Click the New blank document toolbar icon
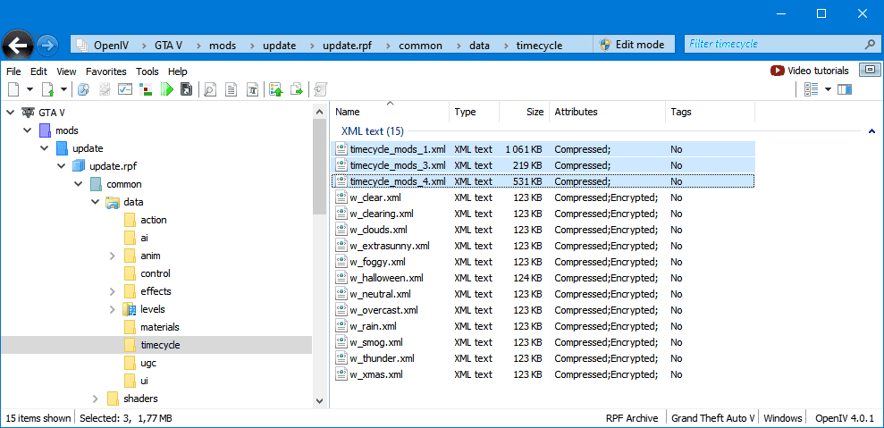Screen dimensions: 884x428 point(13,89)
